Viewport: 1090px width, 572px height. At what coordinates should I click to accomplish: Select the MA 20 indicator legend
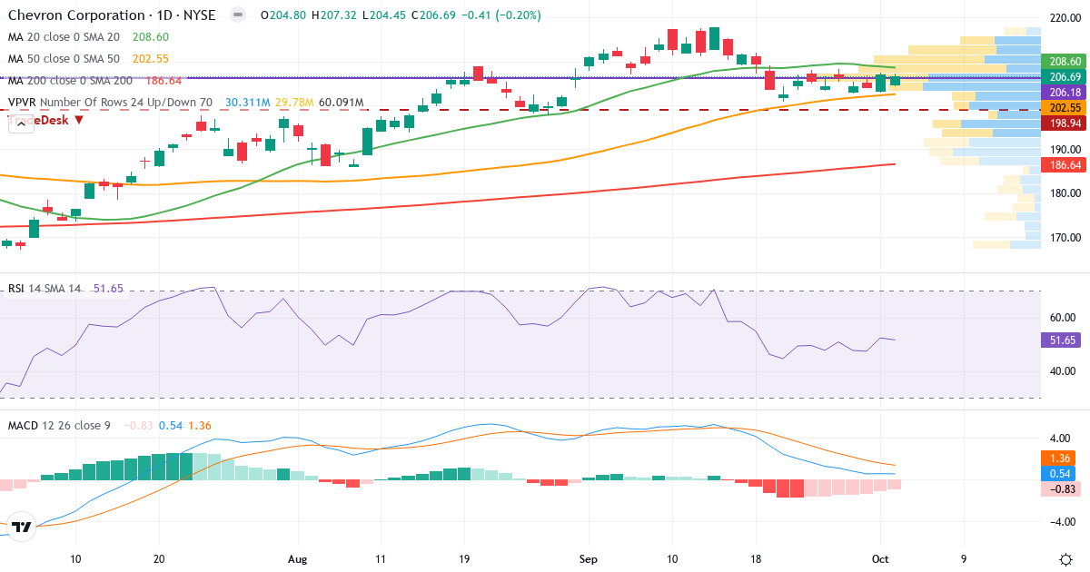coord(64,37)
